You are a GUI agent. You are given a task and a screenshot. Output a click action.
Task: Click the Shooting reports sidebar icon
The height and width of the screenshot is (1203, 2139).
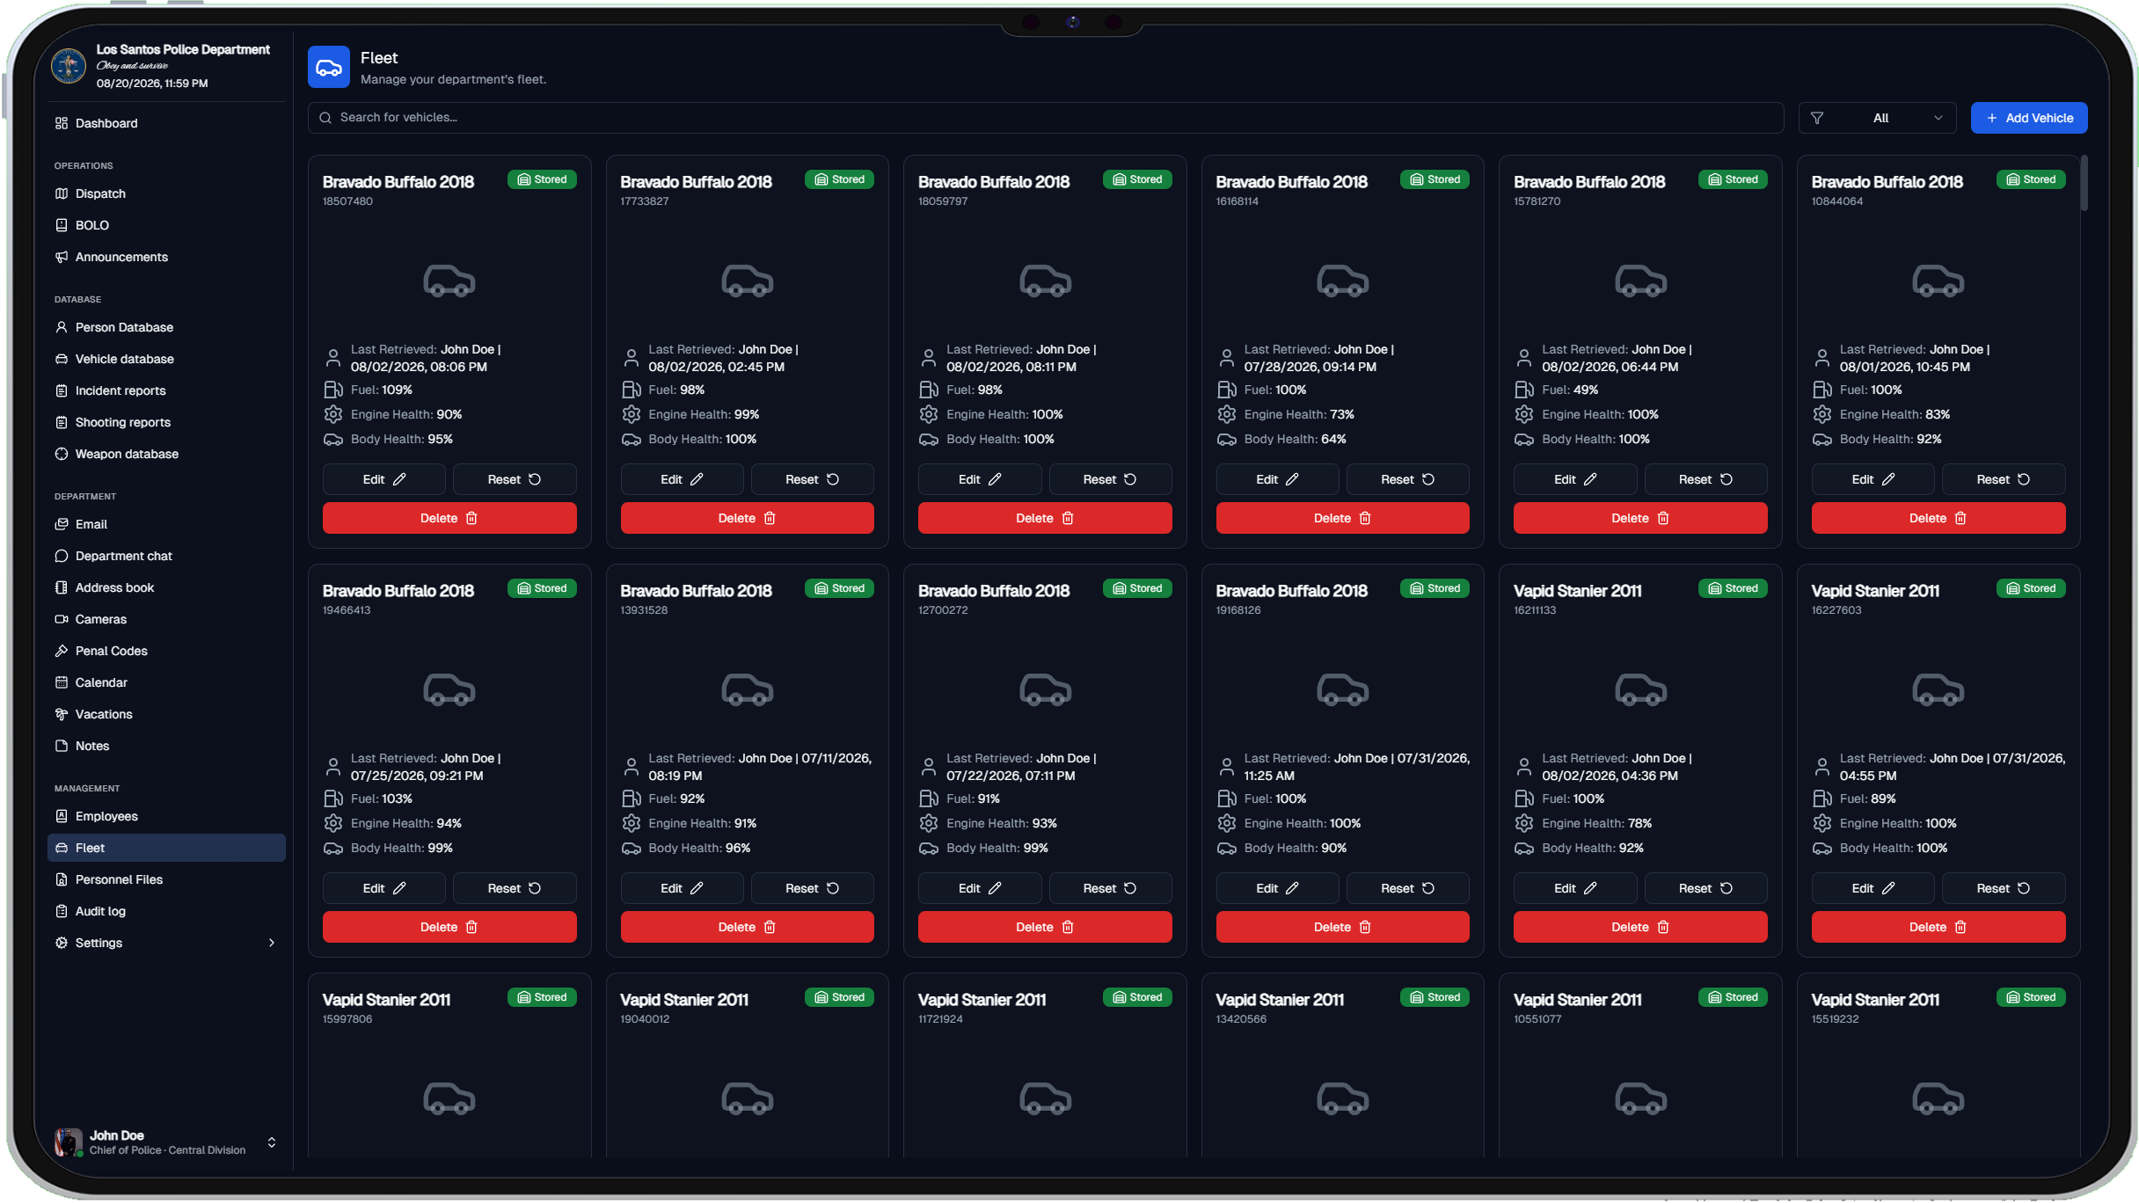click(x=62, y=422)
